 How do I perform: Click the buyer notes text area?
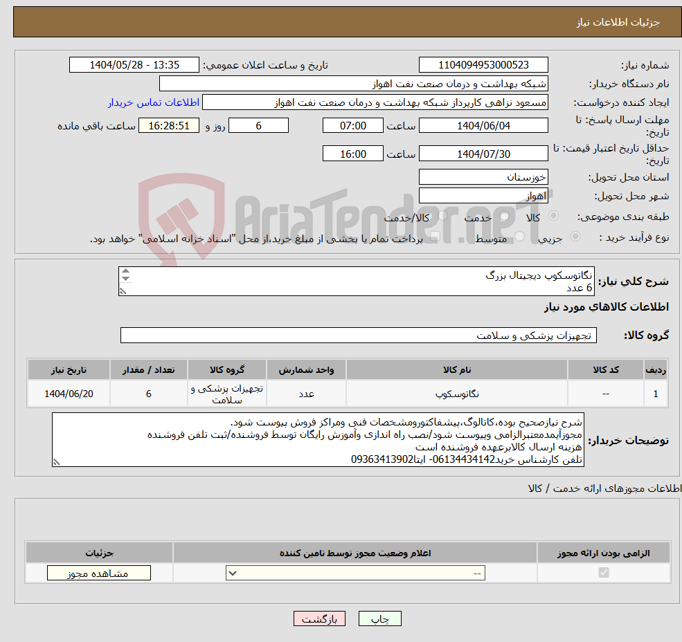click(318, 440)
